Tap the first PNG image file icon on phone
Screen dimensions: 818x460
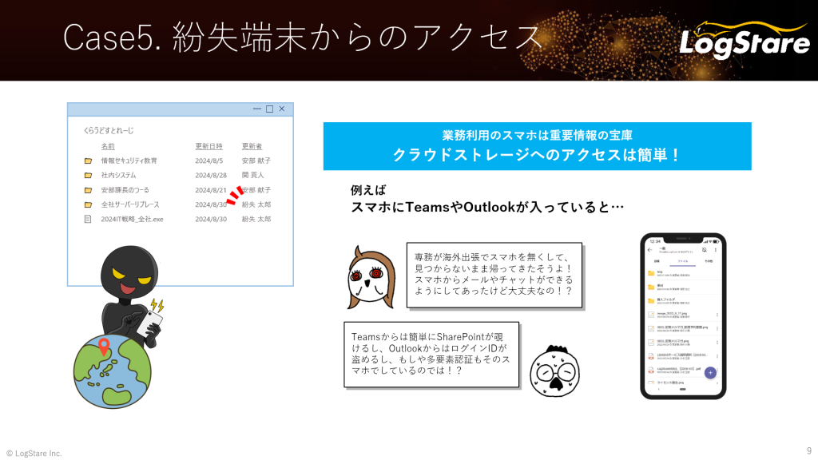pyautogui.click(x=651, y=315)
